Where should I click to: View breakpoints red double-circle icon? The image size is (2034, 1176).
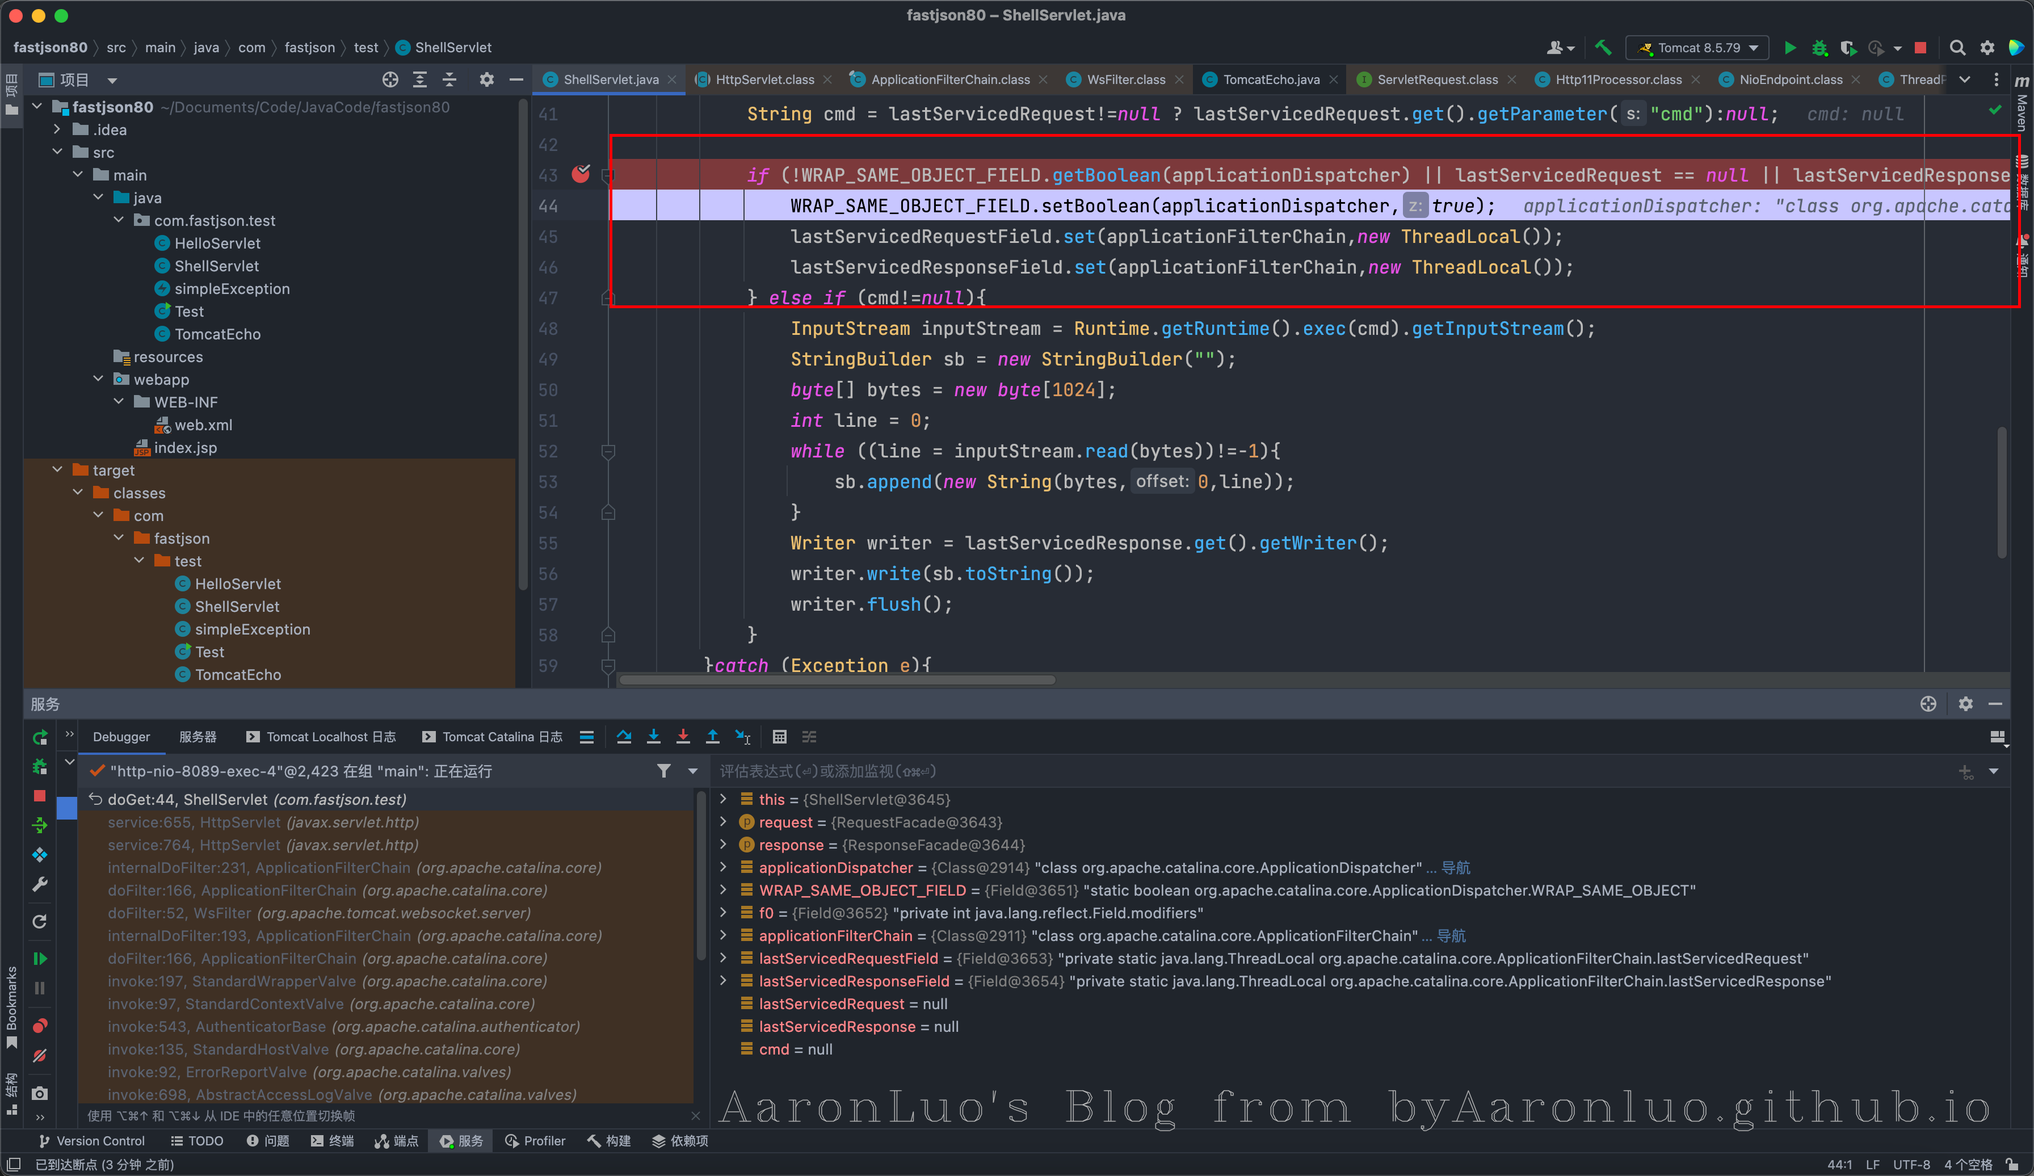click(40, 1025)
